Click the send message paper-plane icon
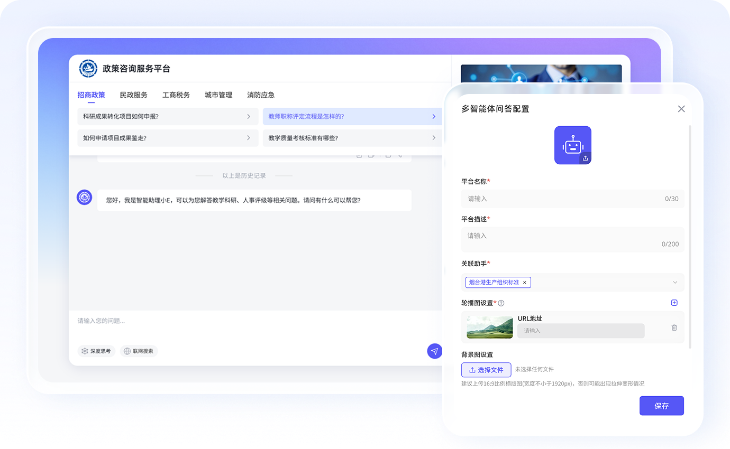Screen dimensions: 730x449 click(434, 351)
